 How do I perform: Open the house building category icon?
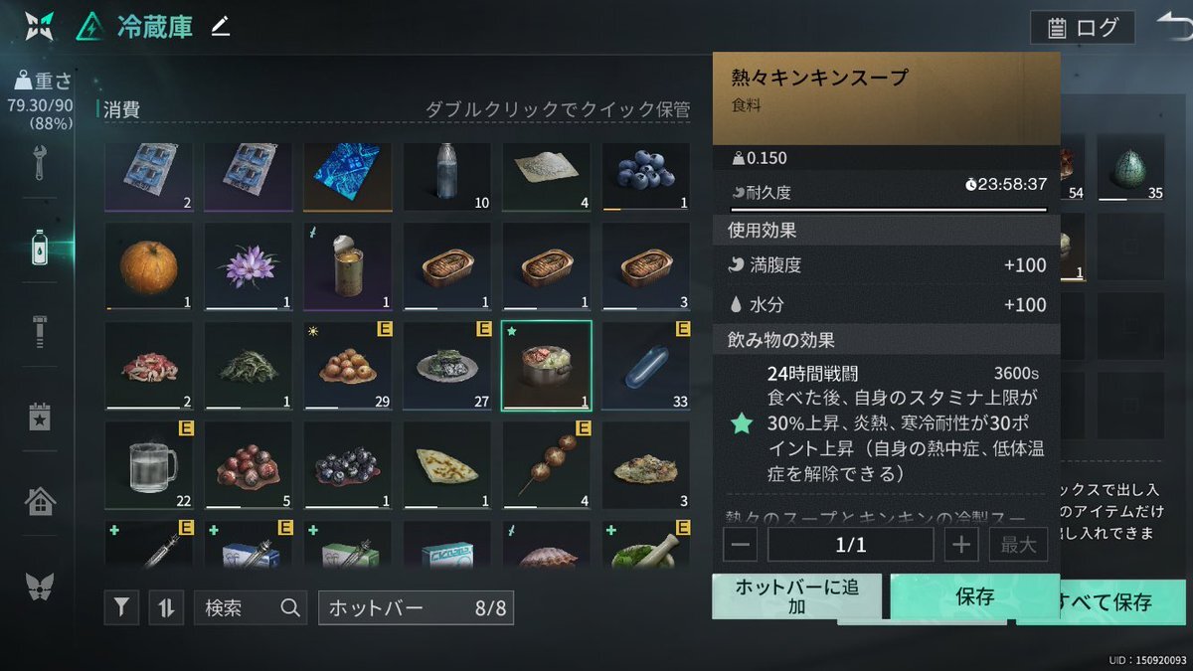[x=39, y=501]
